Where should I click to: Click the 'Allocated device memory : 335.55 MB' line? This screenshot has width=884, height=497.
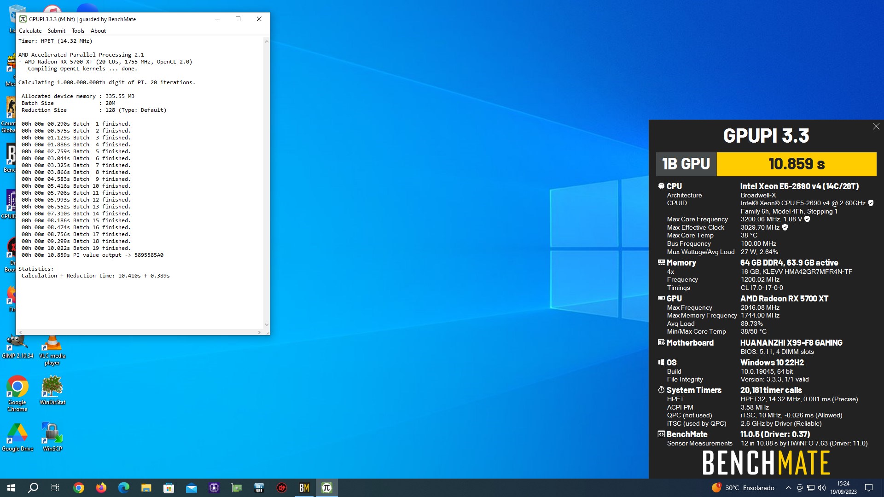click(78, 96)
